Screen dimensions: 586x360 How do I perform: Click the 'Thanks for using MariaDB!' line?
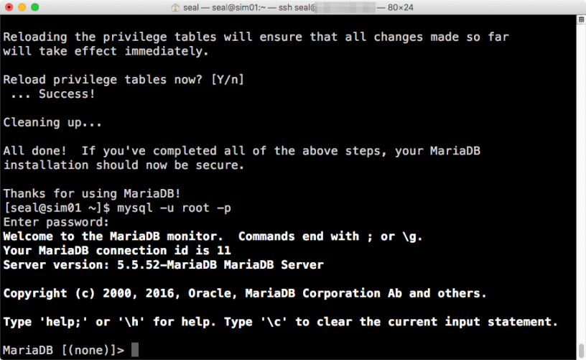(92, 193)
